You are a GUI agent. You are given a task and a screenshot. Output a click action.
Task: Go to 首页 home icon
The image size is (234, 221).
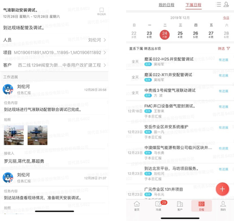[x=137, y=205]
